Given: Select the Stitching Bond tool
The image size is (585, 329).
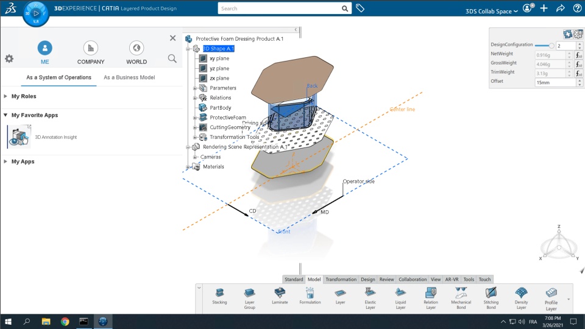Looking at the screenshot, I should (x=491, y=299).
